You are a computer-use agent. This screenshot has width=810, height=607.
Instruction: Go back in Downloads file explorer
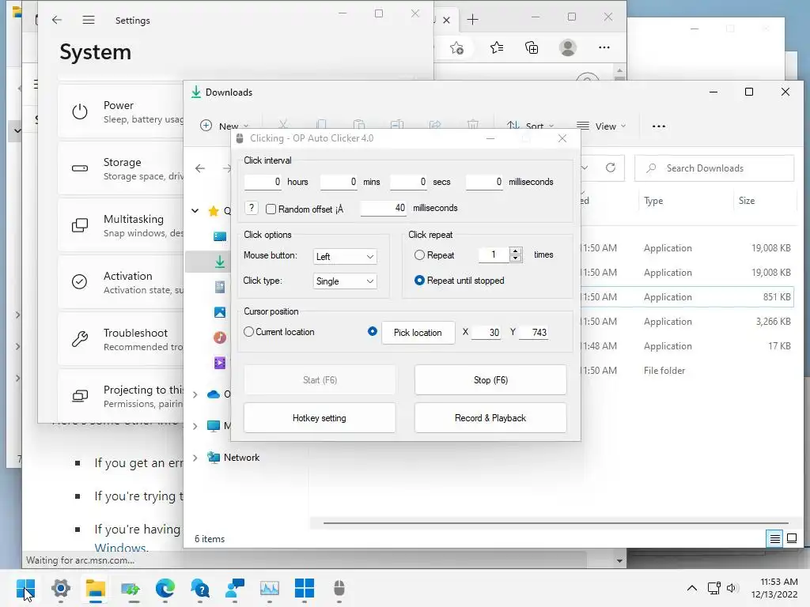pyautogui.click(x=200, y=168)
